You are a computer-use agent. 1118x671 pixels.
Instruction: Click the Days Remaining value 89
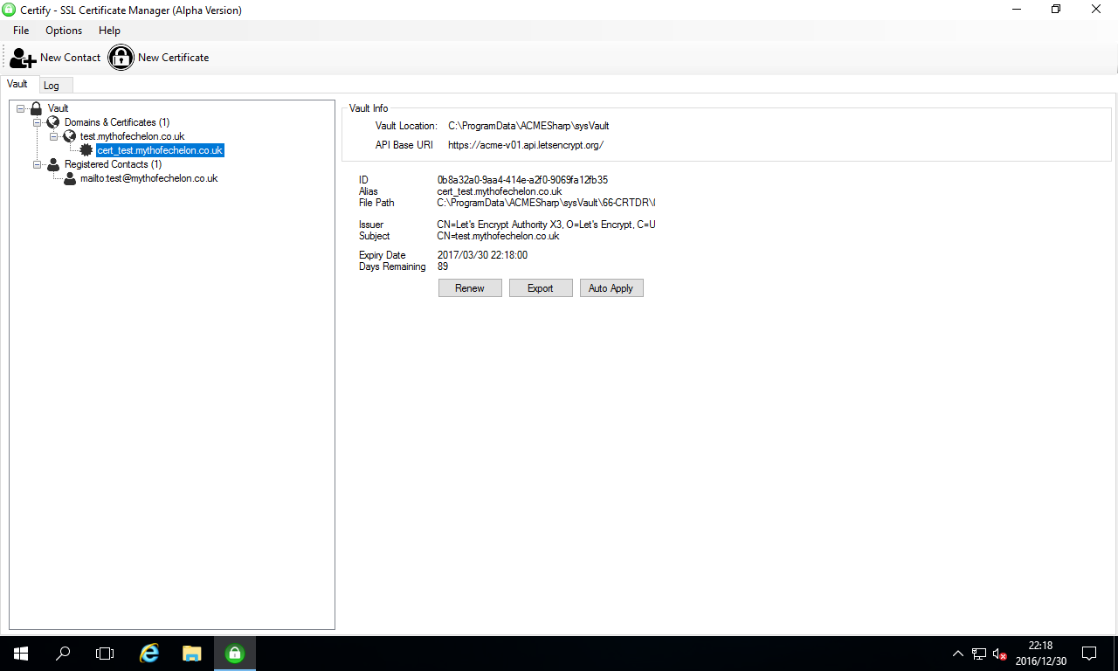[443, 266]
